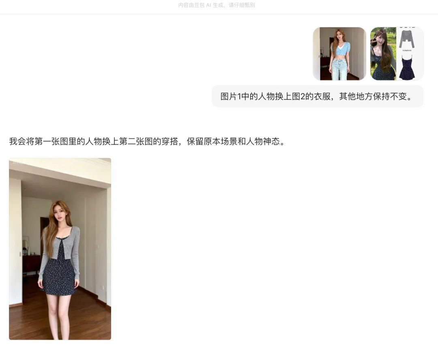438x351 pixels.
Task: Select the user prompt message bubble
Action: pyautogui.click(x=318, y=97)
